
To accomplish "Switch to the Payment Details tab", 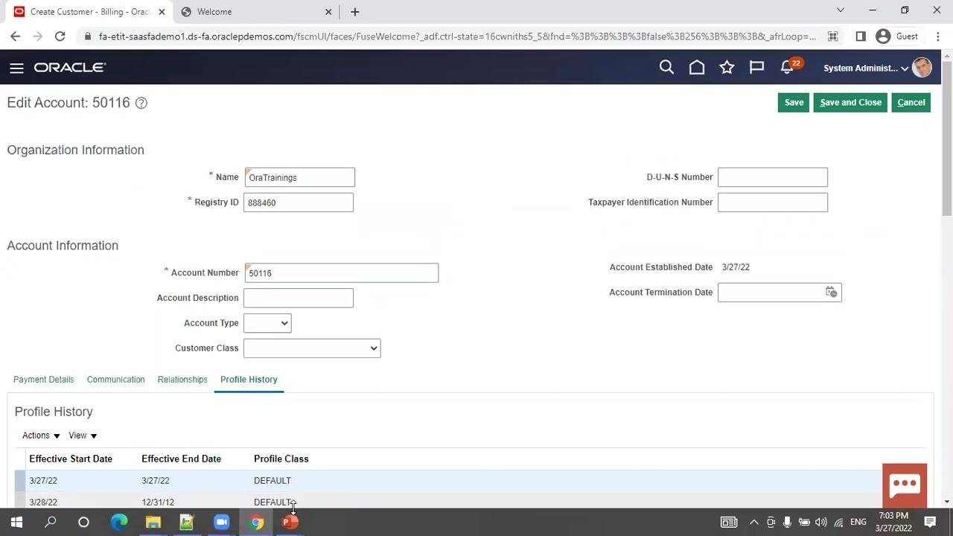I will [44, 380].
